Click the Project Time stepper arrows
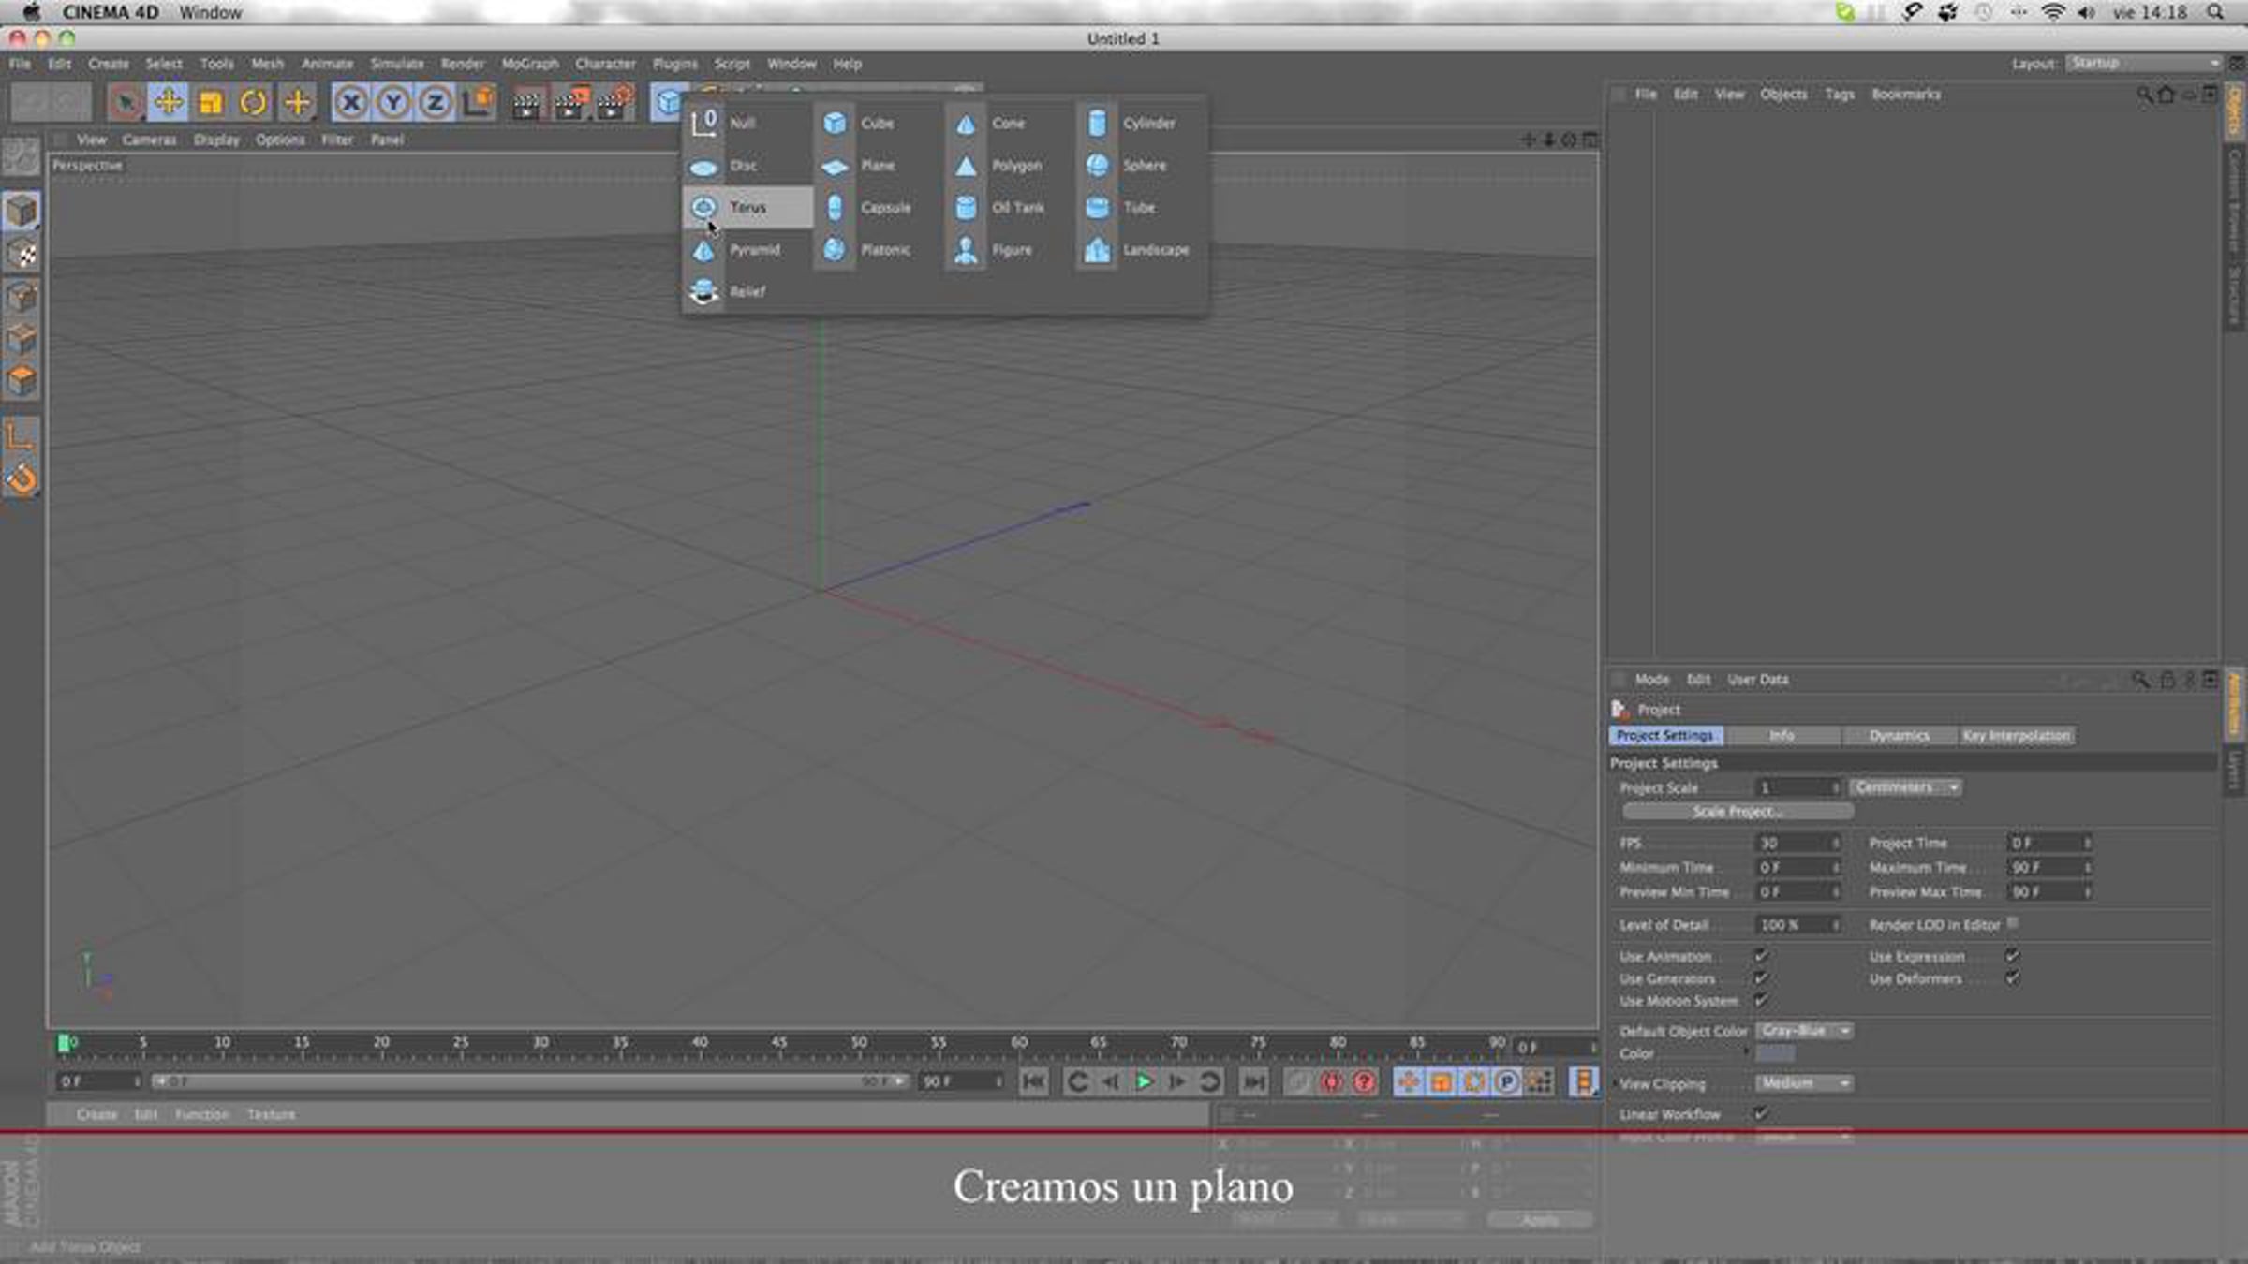Viewport: 2248px width, 1264px height. click(x=2087, y=844)
